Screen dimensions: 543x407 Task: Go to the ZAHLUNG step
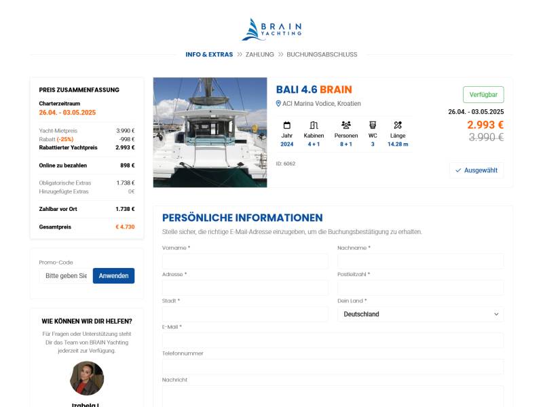point(260,54)
